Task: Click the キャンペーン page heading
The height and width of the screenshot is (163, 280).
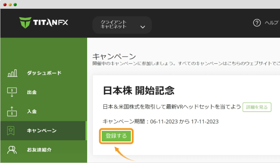Action: point(114,57)
